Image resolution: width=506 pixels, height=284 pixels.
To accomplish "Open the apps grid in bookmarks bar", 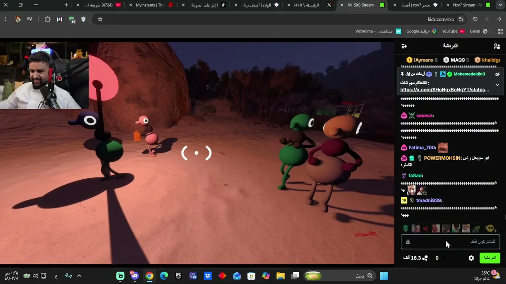I will (x=500, y=31).
